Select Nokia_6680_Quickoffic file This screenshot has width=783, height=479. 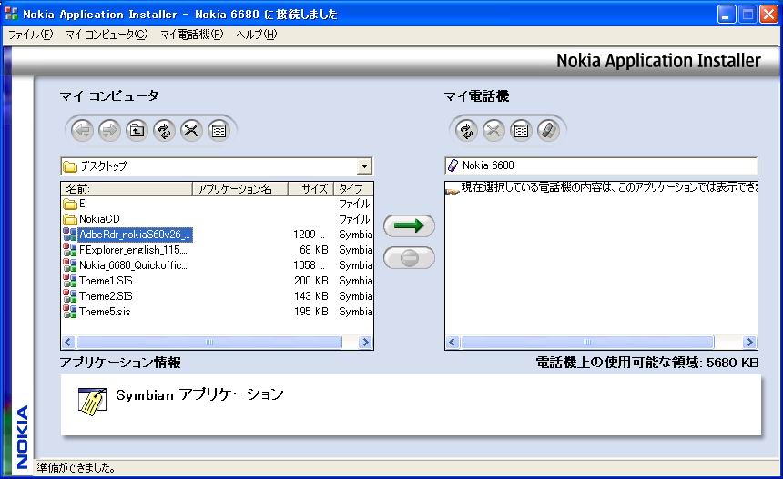(x=133, y=265)
